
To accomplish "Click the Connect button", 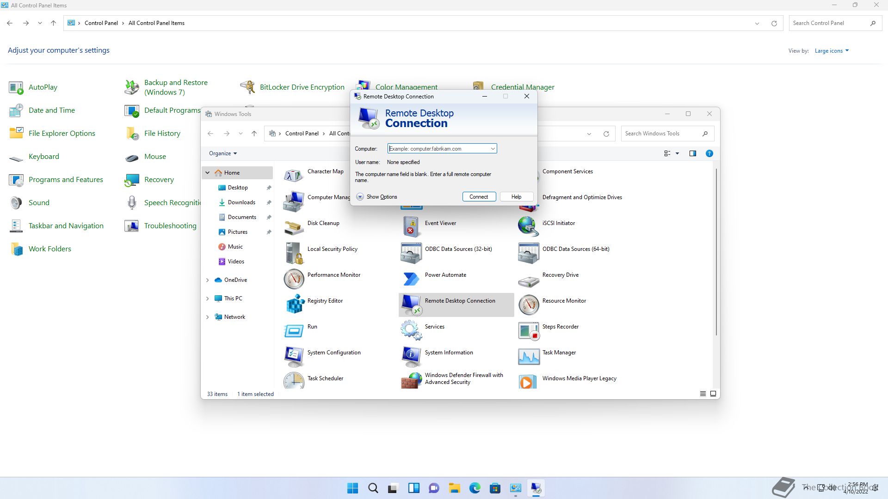I will pos(479,197).
